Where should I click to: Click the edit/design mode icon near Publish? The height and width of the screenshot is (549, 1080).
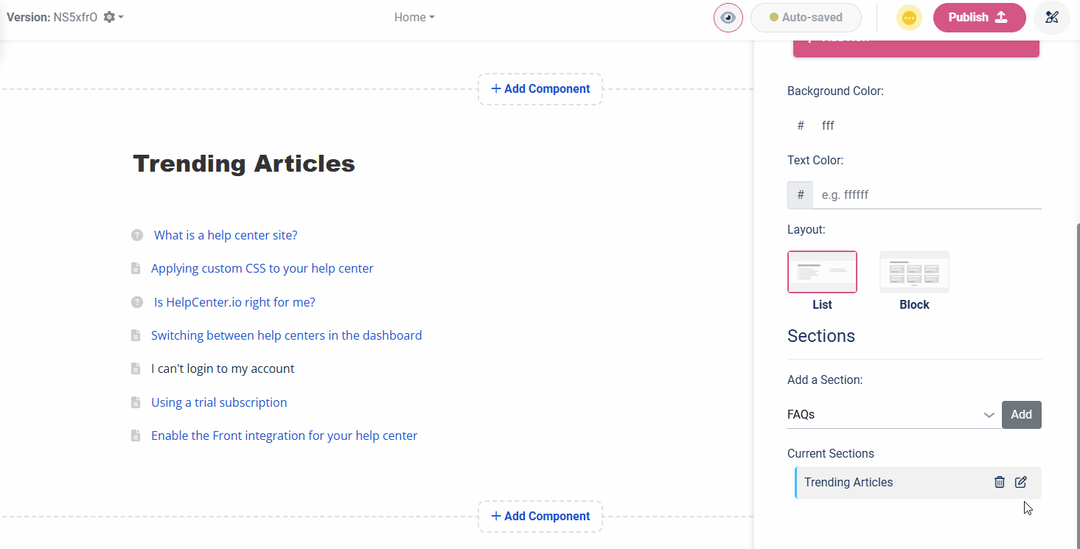click(x=1052, y=17)
